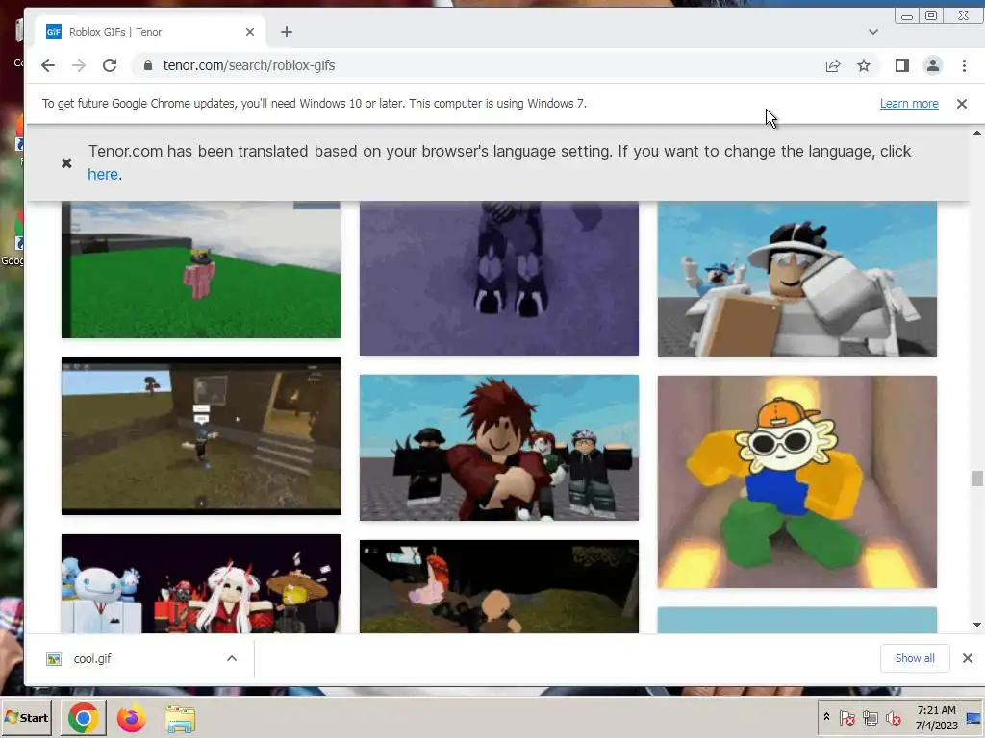The image size is (985, 738).
Task: Go back to the previous page
Action: click(x=48, y=65)
